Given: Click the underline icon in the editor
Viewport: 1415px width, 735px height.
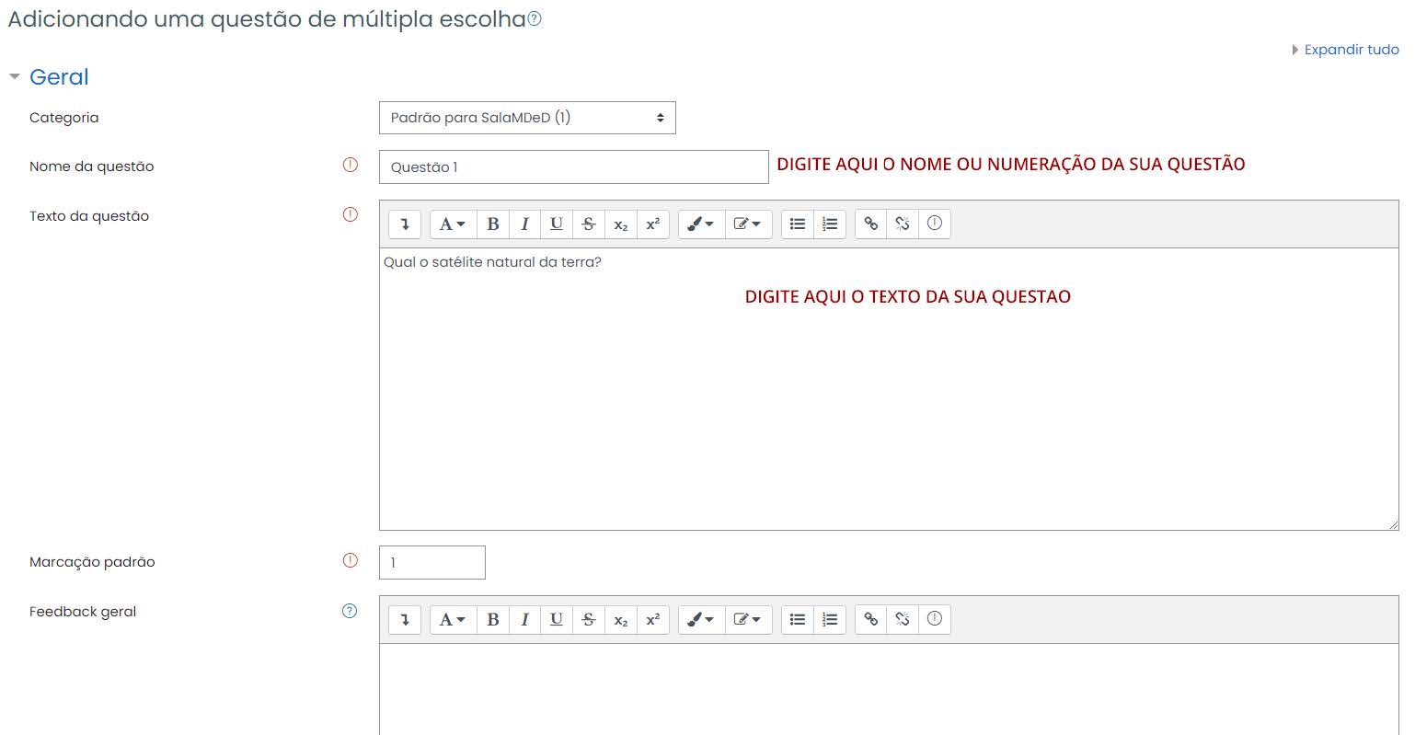Looking at the screenshot, I should point(556,224).
